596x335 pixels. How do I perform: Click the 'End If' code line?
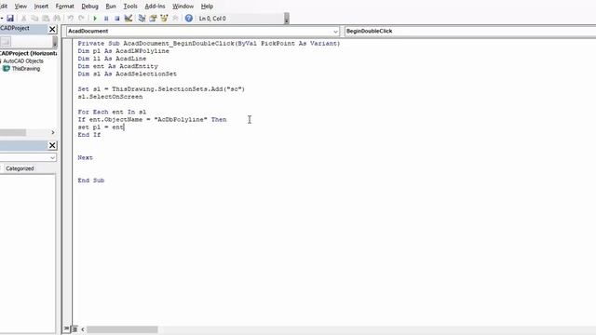pos(89,135)
